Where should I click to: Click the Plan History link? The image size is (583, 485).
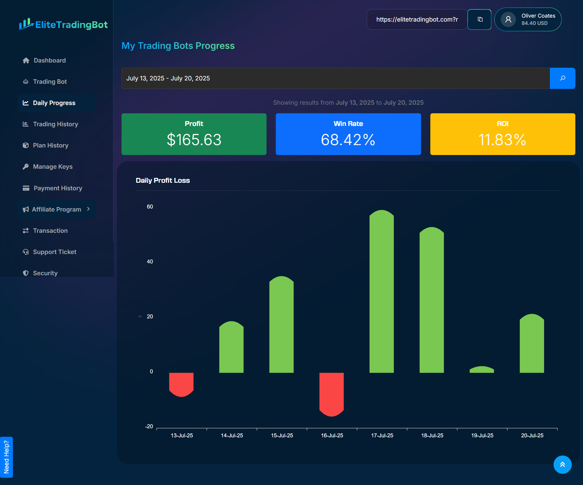(51, 145)
